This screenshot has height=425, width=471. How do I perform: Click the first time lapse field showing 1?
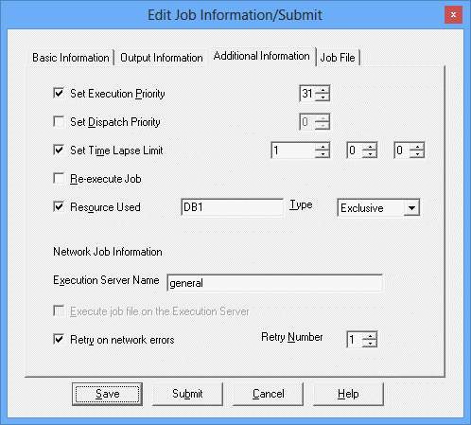pyautogui.click(x=293, y=151)
